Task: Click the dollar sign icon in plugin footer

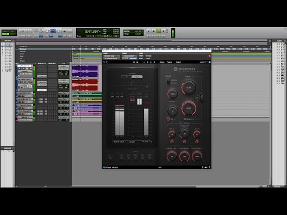Action: pyautogui.click(x=203, y=167)
